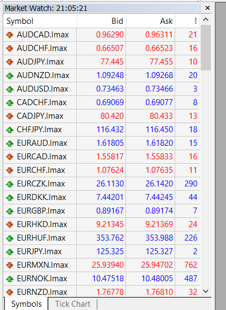
Task: Click the EURHUF spread value 226
Action: [x=191, y=238]
